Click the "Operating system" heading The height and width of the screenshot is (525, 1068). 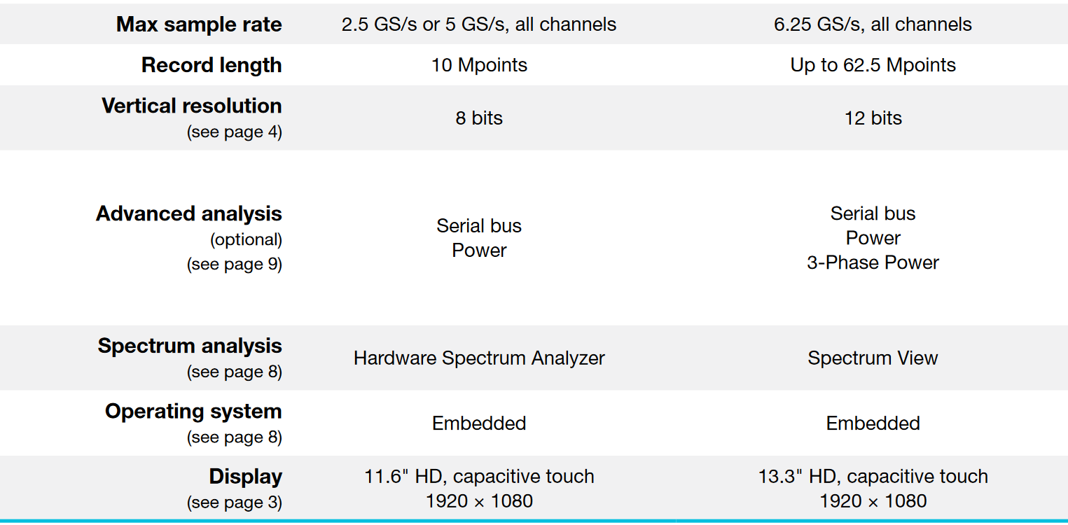click(193, 411)
